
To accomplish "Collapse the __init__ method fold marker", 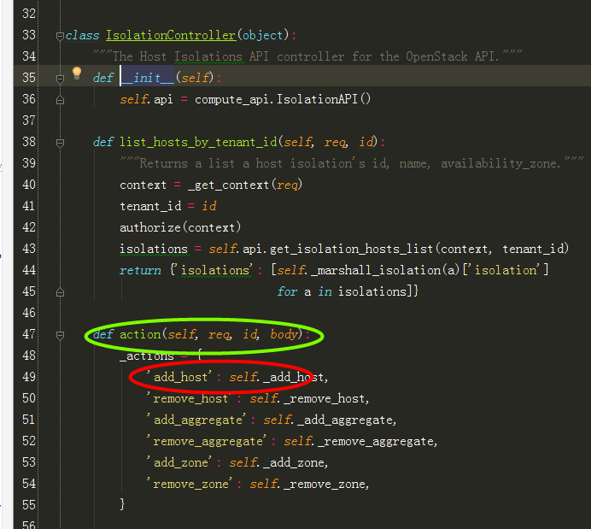I will (60, 79).
